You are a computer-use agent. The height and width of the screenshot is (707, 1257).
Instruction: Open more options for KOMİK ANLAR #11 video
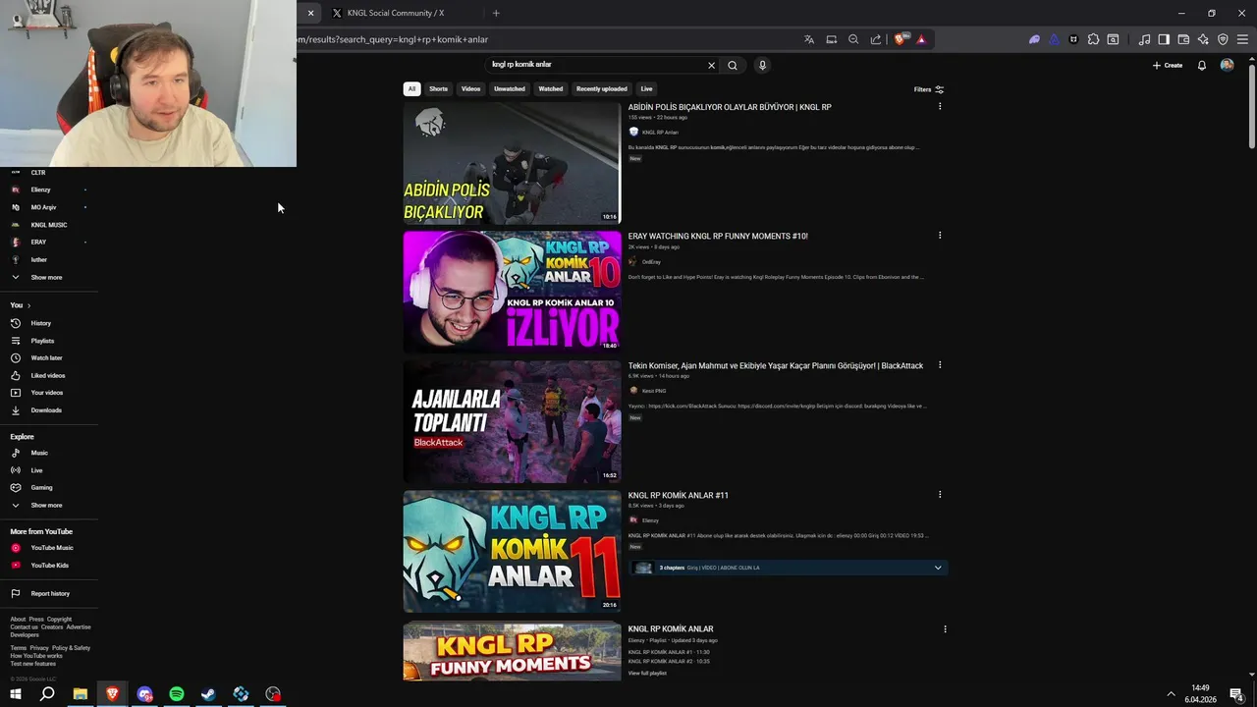click(x=940, y=495)
